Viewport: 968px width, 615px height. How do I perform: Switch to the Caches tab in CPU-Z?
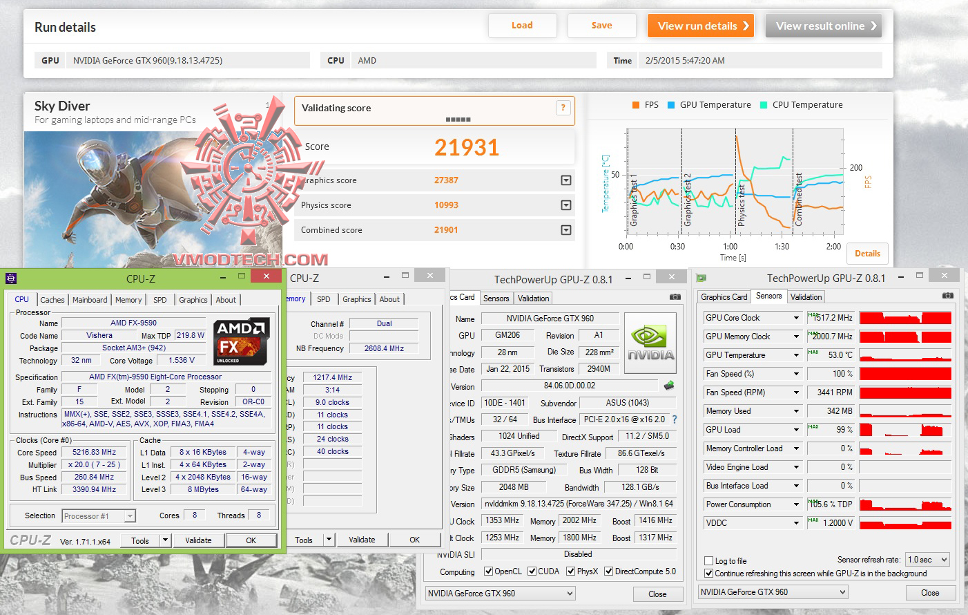click(52, 300)
